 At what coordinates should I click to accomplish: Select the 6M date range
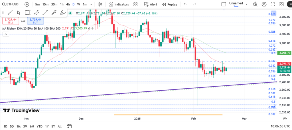pyautogui.click(x=32, y=126)
